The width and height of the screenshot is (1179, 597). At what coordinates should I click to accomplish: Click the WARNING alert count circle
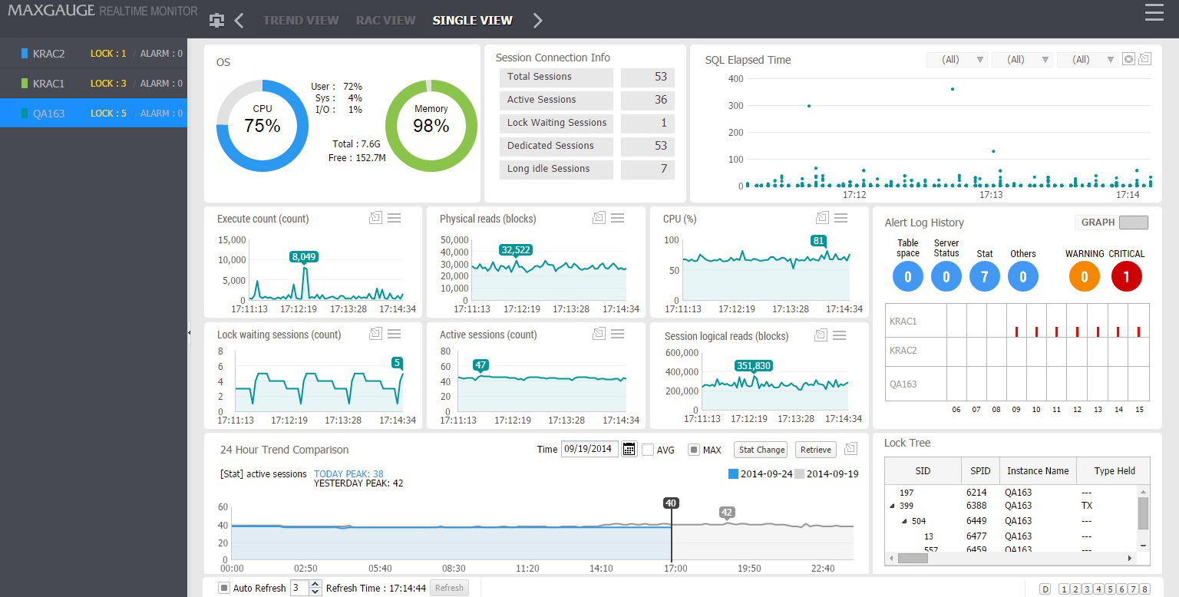point(1085,276)
